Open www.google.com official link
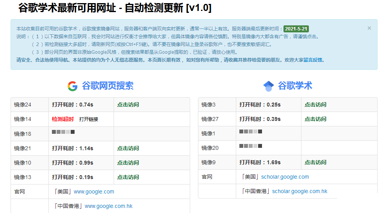Viewport: 385px width, 213px height. pyautogui.click(x=94, y=192)
